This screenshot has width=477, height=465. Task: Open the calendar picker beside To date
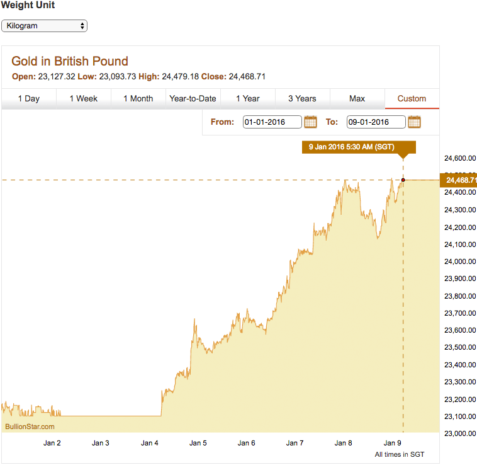[x=414, y=122]
